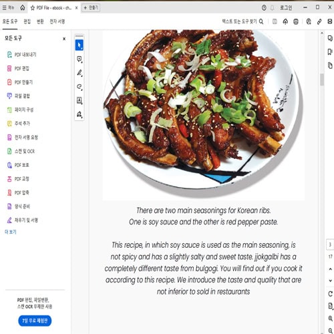Click the zoom out magnifier icon
The image size is (334, 334).
[x=330, y=331]
